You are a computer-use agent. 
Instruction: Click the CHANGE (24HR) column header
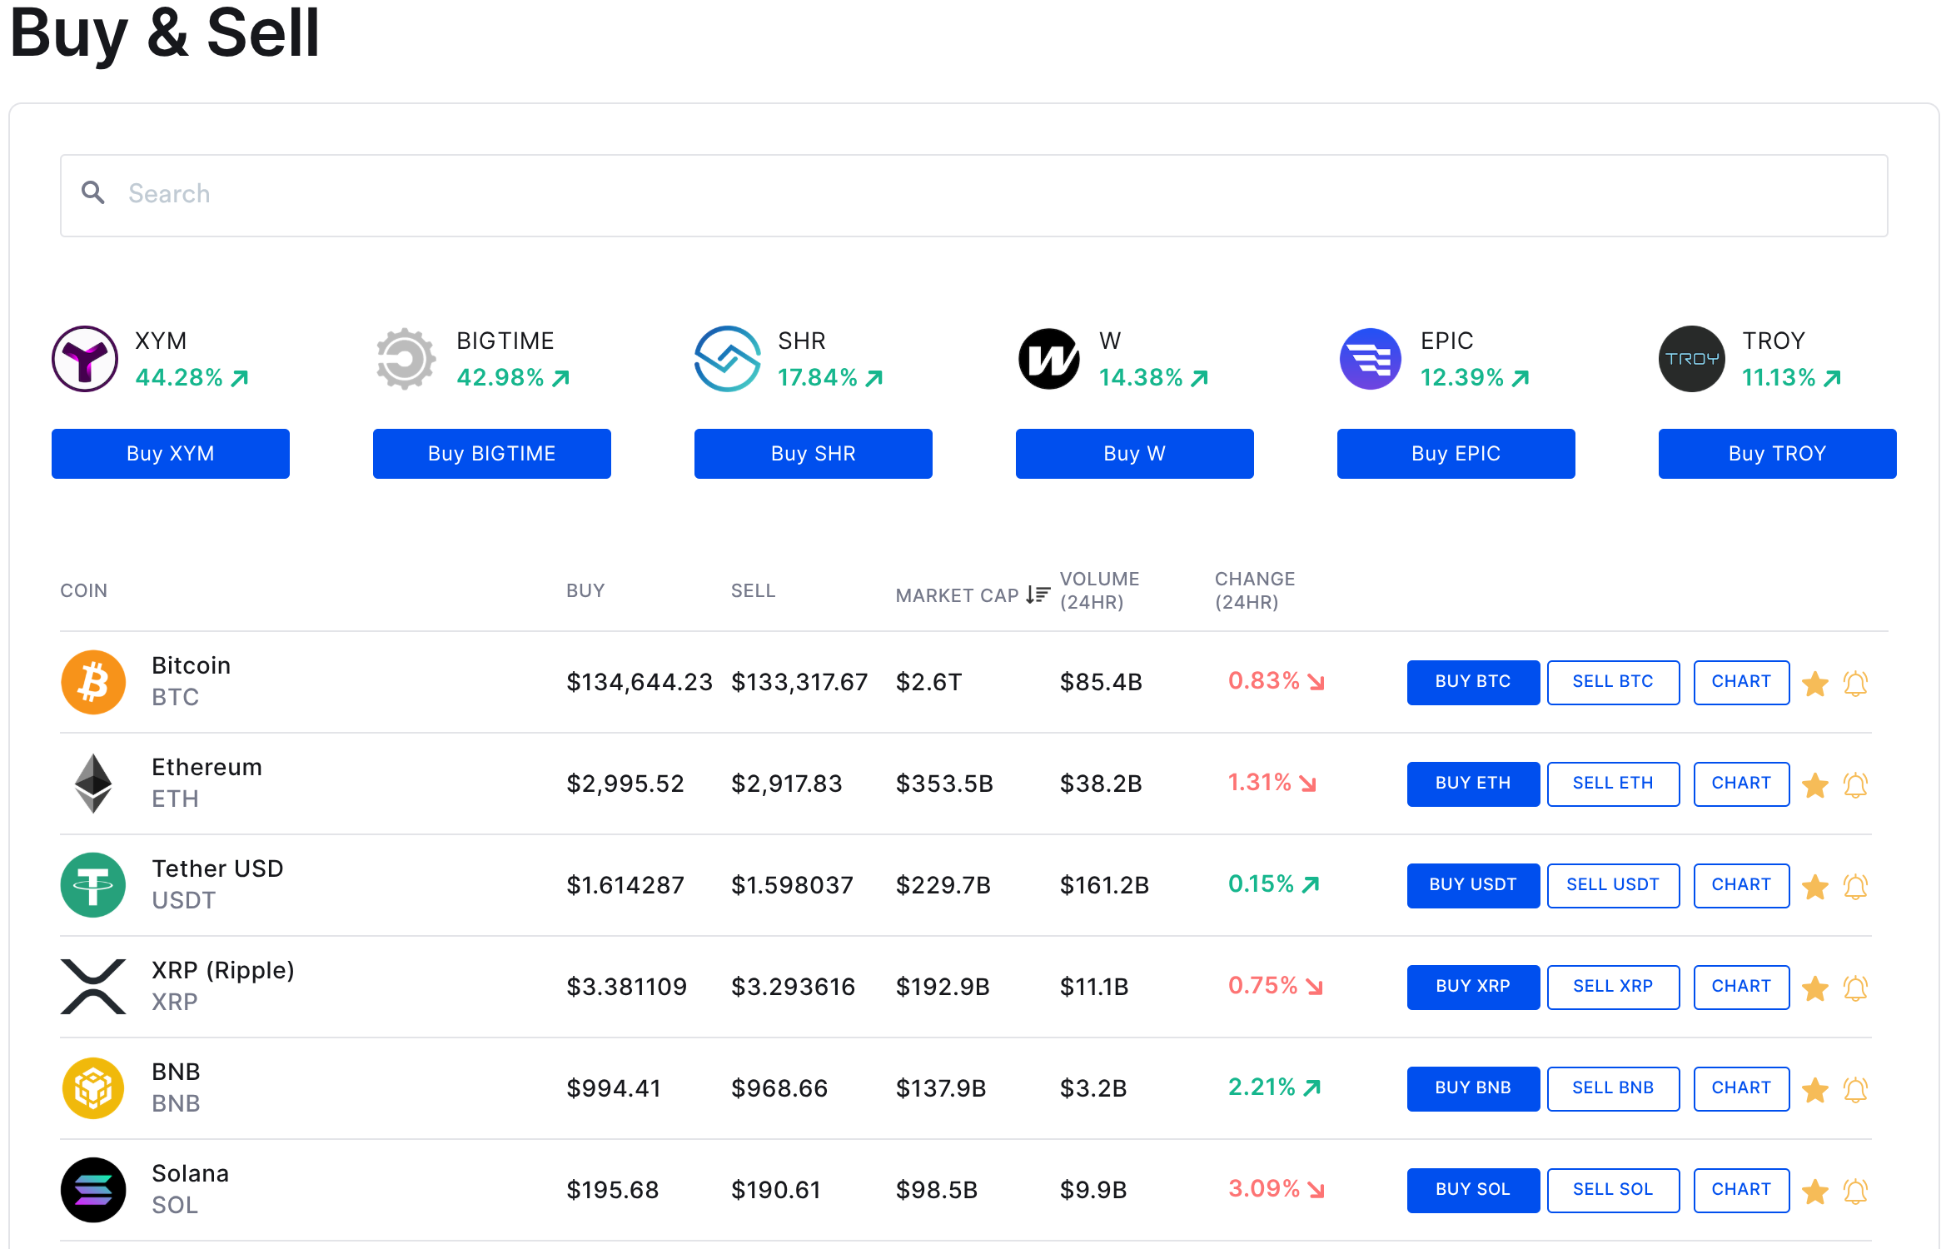tap(1255, 590)
